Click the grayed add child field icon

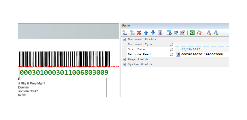tap(132, 33)
